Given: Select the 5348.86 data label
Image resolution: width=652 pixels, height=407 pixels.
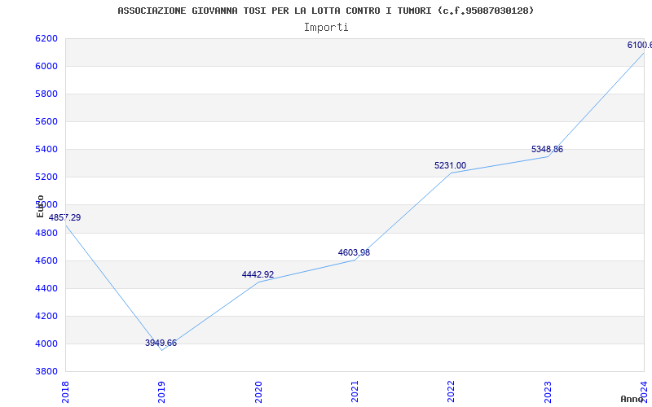Looking at the screenshot, I should tap(547, 149).
